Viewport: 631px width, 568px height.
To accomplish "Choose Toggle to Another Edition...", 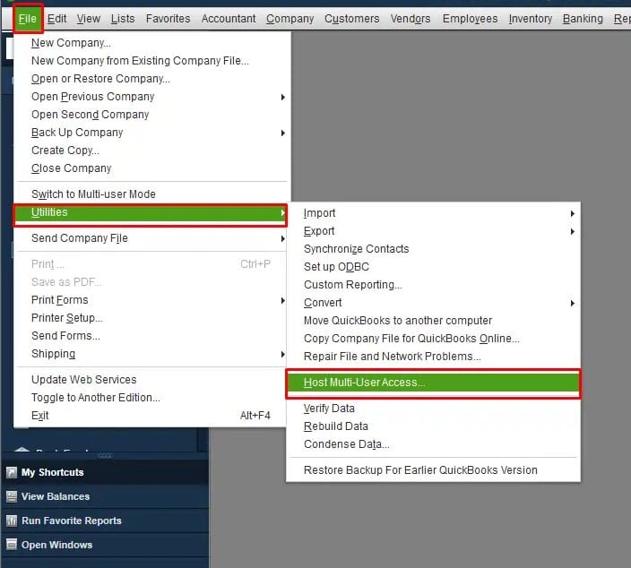I will 151,398.
